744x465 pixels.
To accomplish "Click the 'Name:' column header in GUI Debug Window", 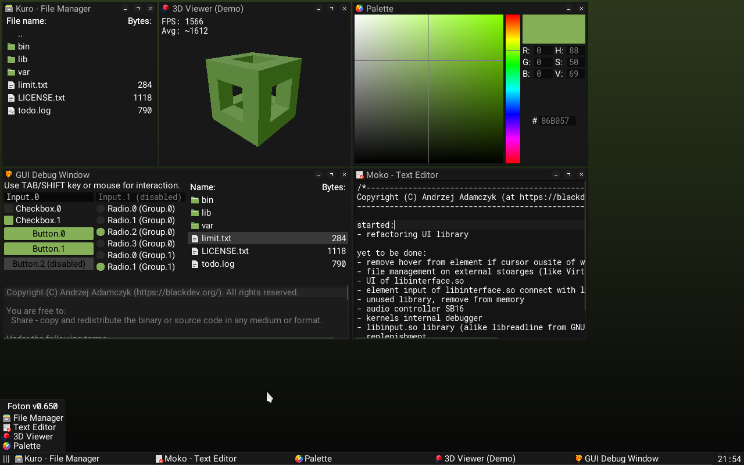I will point(203,187).
